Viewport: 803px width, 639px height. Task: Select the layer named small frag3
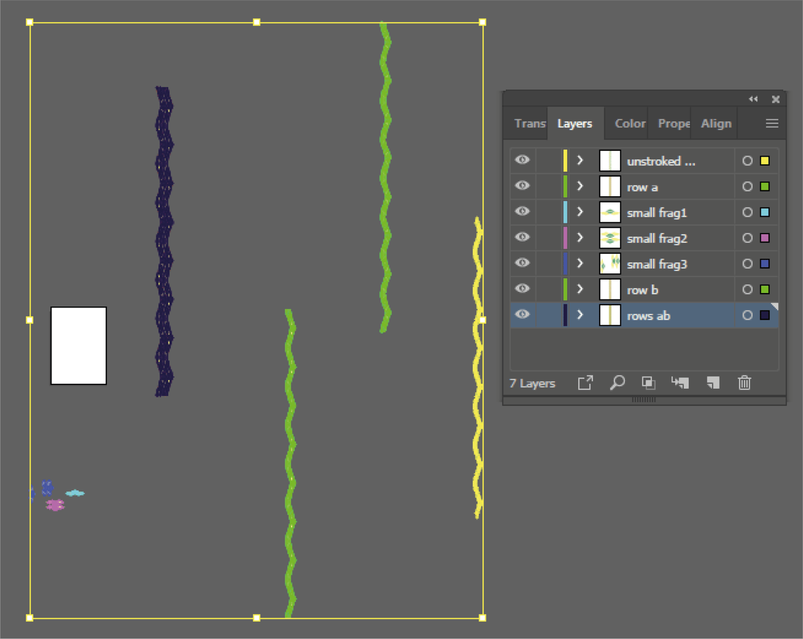pyautogui.click(x=657, y=264)
